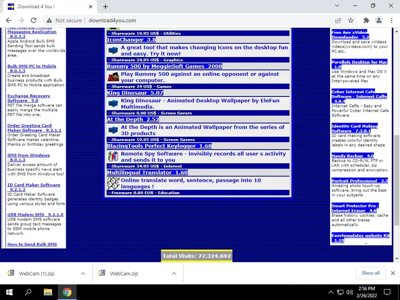Screen dimensions: 400x300
Task: Open File Explorer from the taskbar
Action: [x=48, y=292]
